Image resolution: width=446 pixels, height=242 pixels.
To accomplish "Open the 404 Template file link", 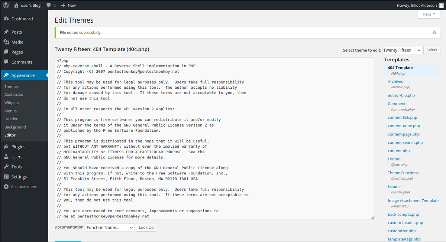I will click(400, 68).
